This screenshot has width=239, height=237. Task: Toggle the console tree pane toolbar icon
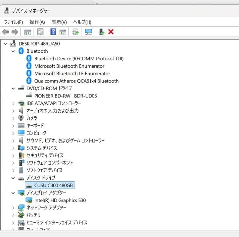click(27, 32)
